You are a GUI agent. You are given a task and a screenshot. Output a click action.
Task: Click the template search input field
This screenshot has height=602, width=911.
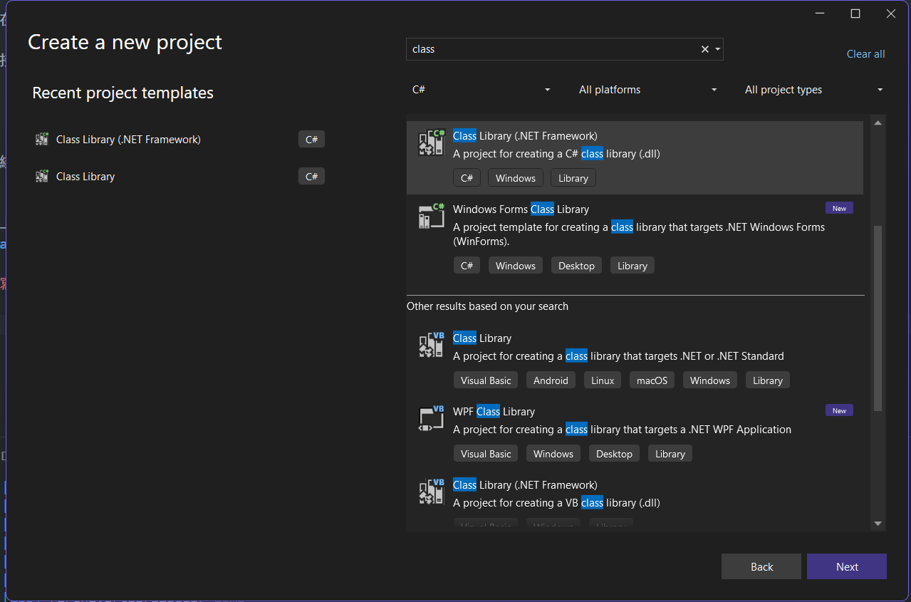coord(552,49)
